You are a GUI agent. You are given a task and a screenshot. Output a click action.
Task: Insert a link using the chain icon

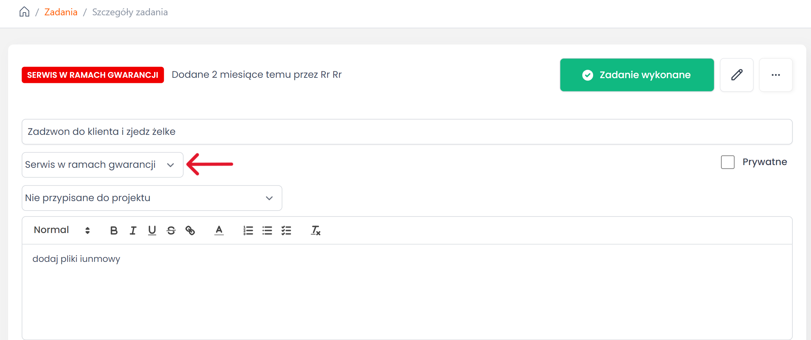click(190, 231)
